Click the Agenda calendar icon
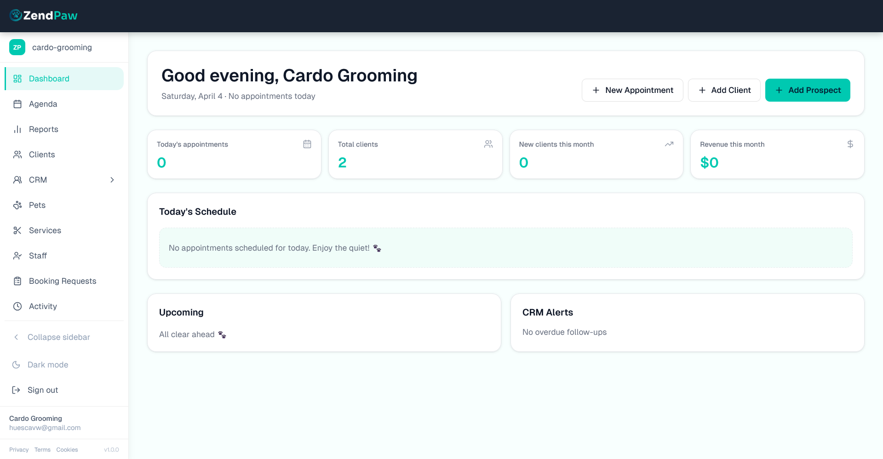The image size is (883, 459). (x=17, y=104)
